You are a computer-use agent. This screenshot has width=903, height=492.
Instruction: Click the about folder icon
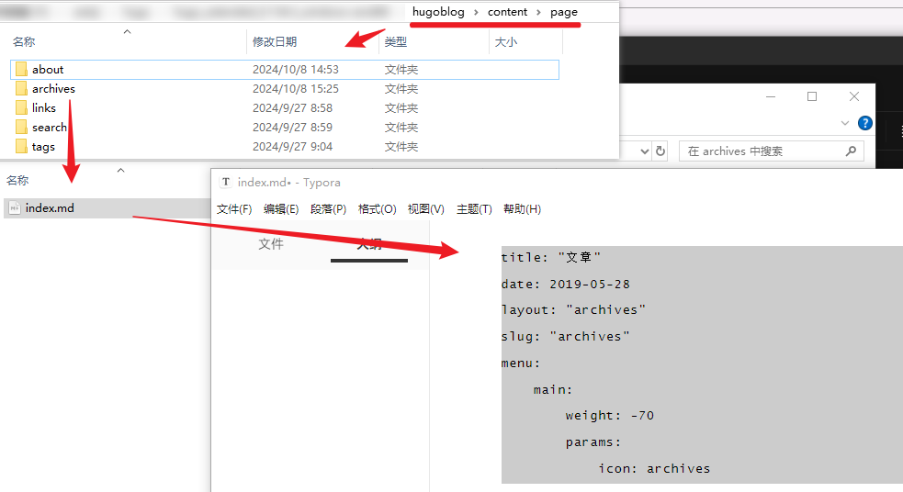pyautogui.click(x=21, y=70)
